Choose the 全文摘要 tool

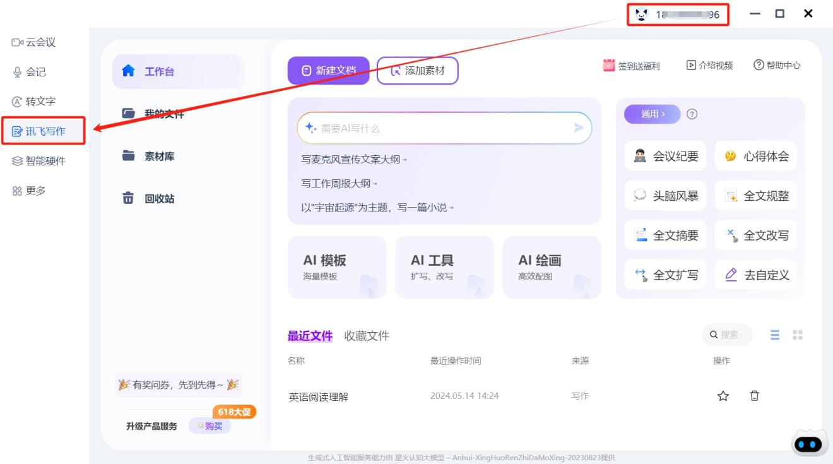665,235
